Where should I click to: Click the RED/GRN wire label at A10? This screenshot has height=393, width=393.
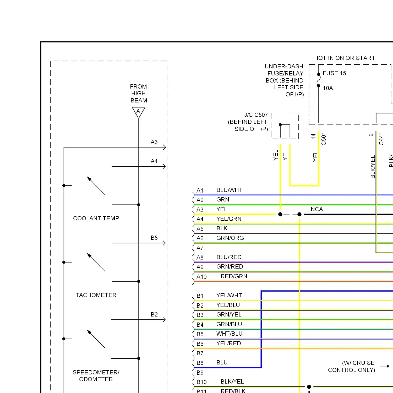point(234,276)
